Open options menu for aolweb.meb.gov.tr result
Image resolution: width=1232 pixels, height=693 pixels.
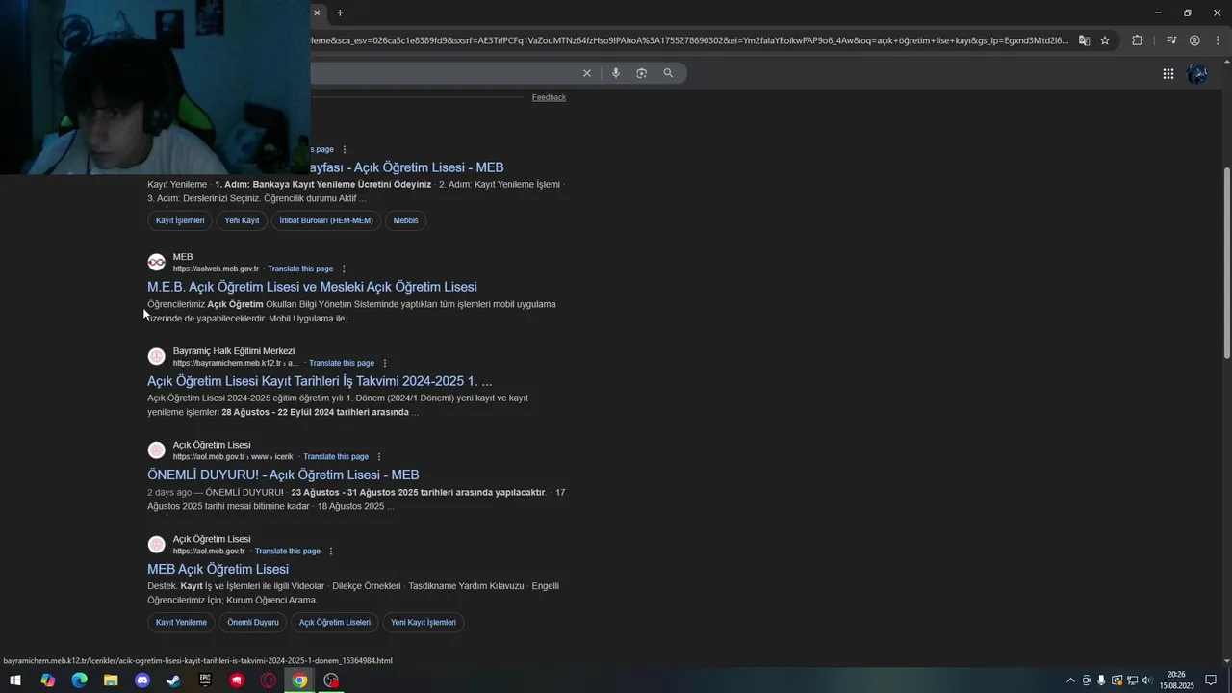(344, 269)
